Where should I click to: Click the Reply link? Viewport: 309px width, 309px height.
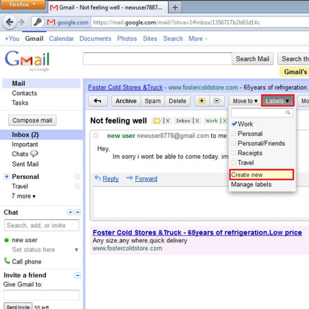(x=110, y=178)
